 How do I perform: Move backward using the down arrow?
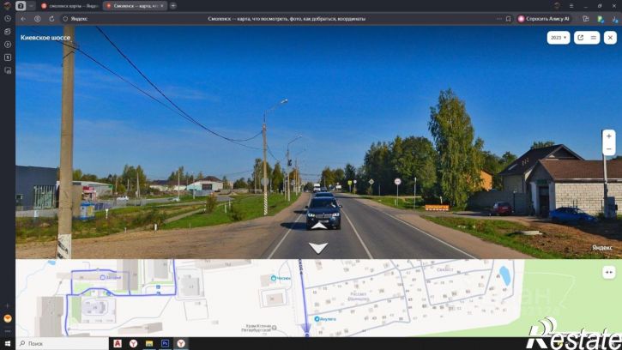(318, 248)
